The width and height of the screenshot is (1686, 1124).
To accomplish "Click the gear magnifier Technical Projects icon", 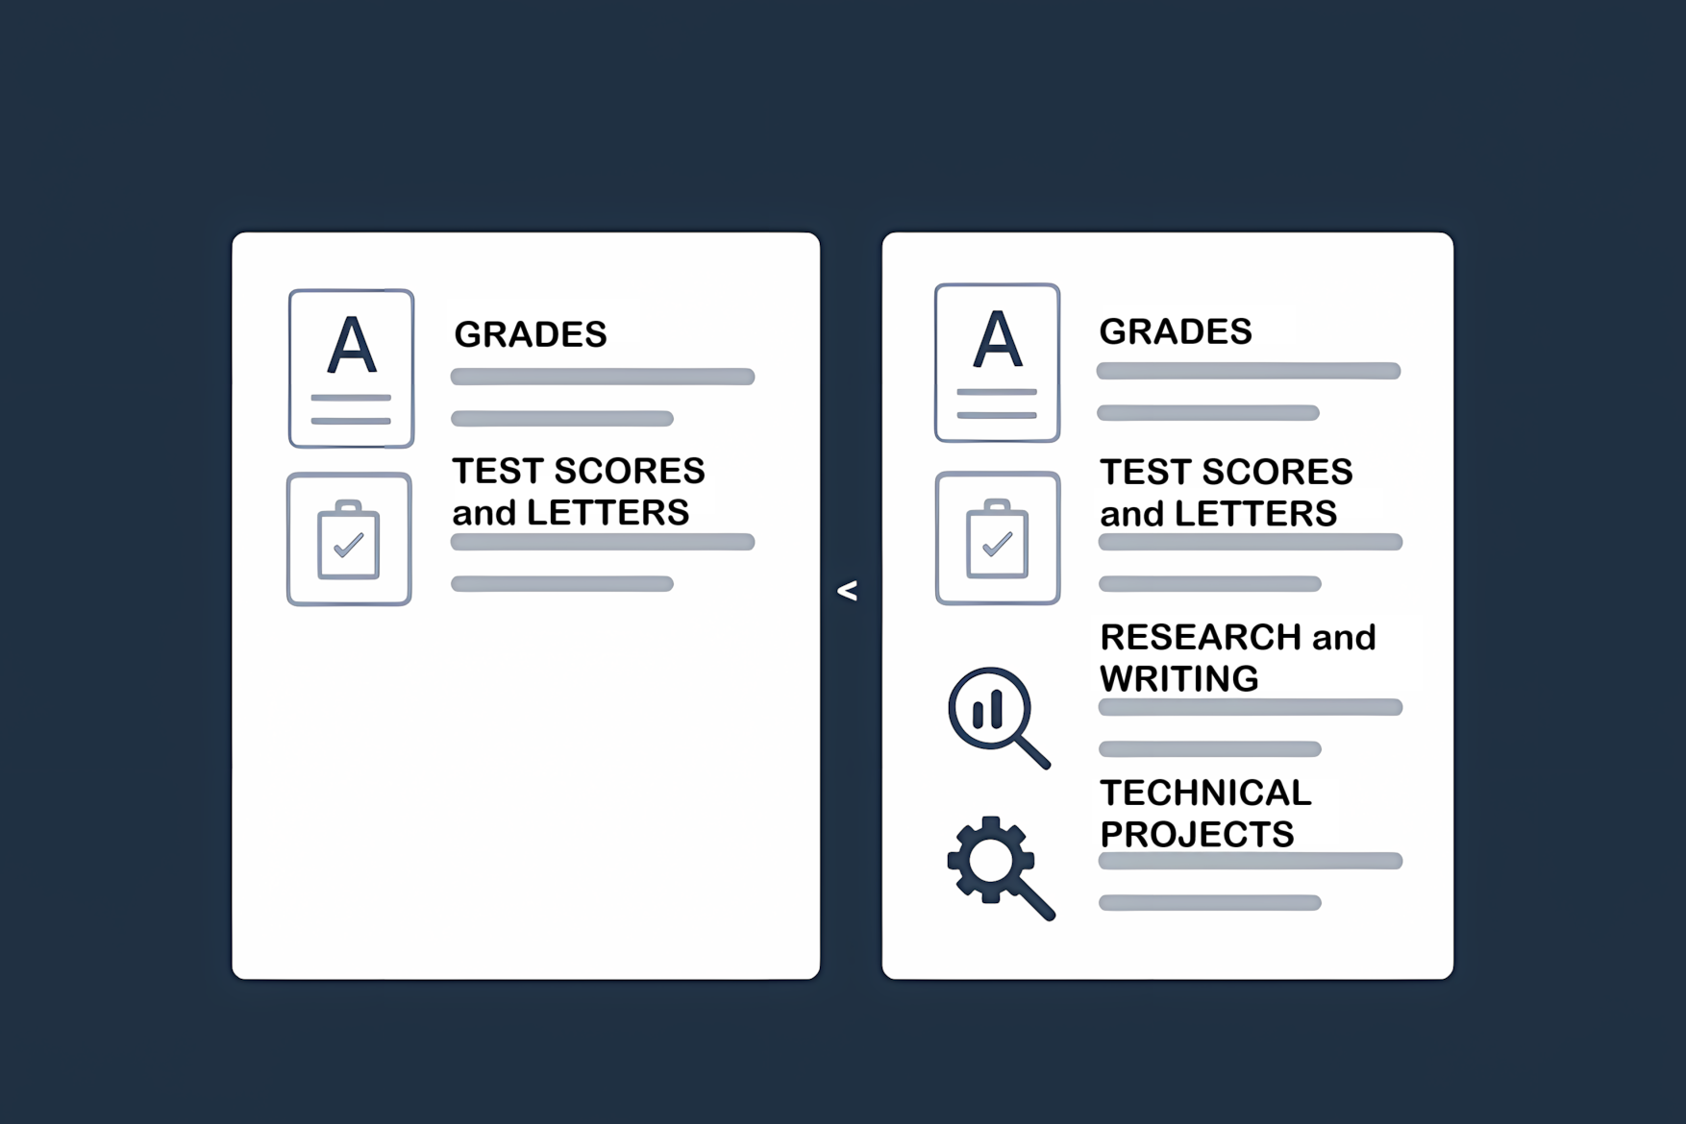I will coord(1001,868).
